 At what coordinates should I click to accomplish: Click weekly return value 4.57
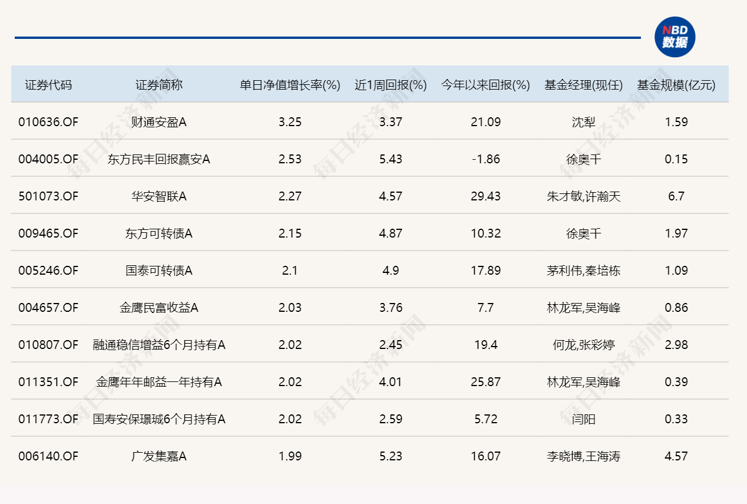coord(391,196)
